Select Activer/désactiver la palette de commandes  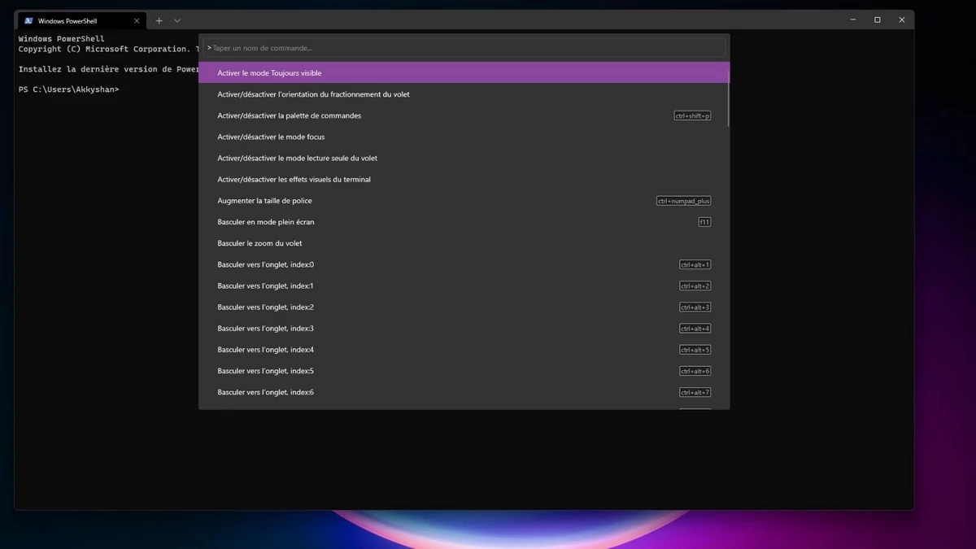click(464, 115)
